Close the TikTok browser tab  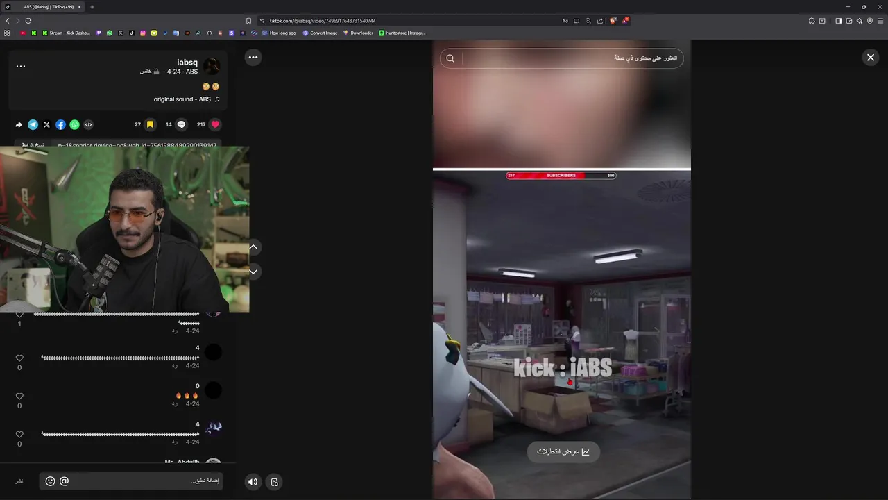coord(80,7)
